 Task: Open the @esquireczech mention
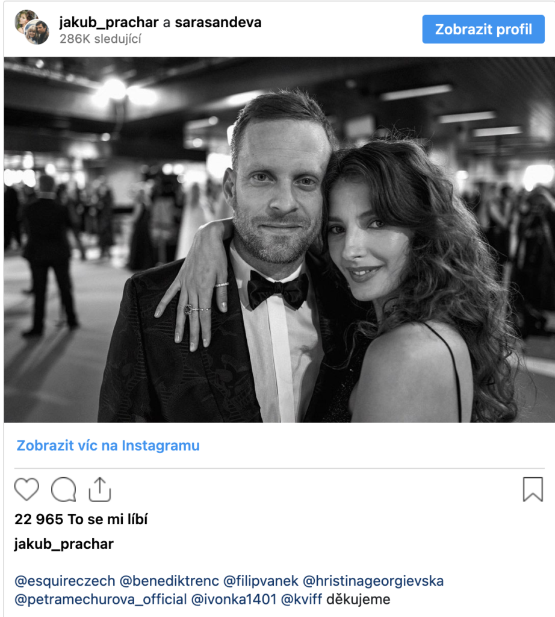[x=64, y=581]
